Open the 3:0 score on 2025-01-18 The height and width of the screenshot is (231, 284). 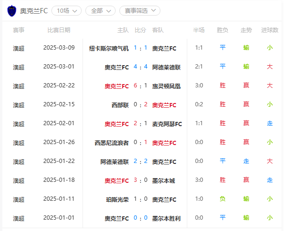pos(141,180)
